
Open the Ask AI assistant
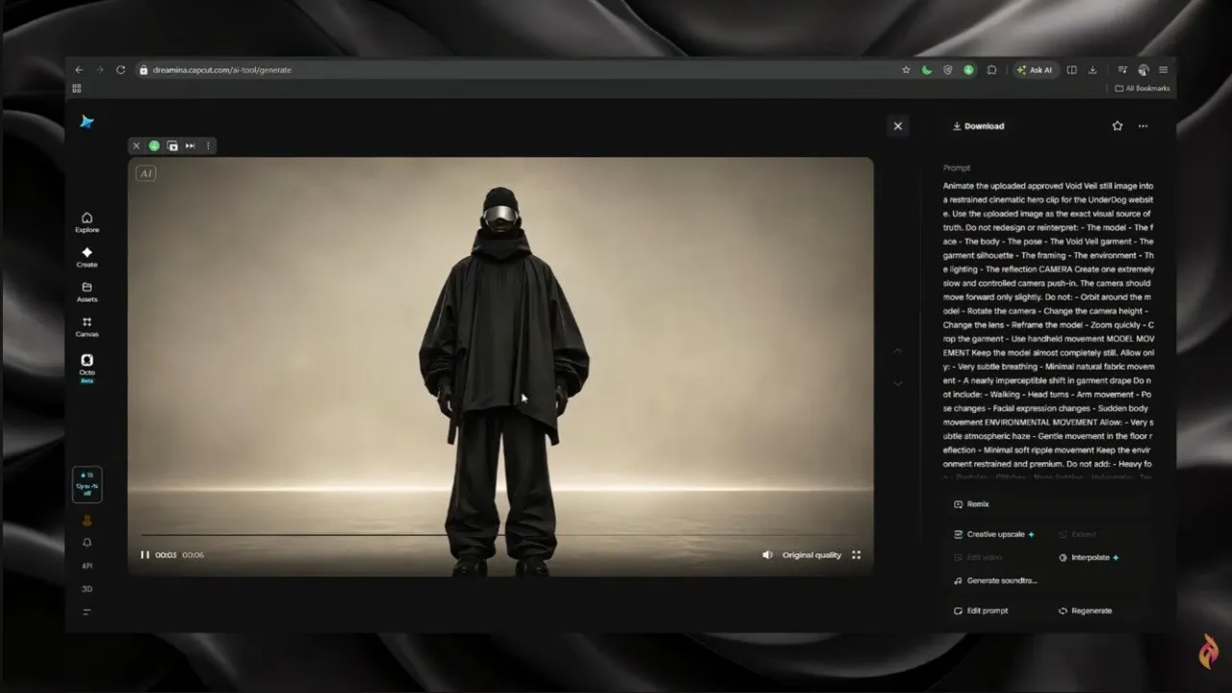click(x=1036, y=69)
